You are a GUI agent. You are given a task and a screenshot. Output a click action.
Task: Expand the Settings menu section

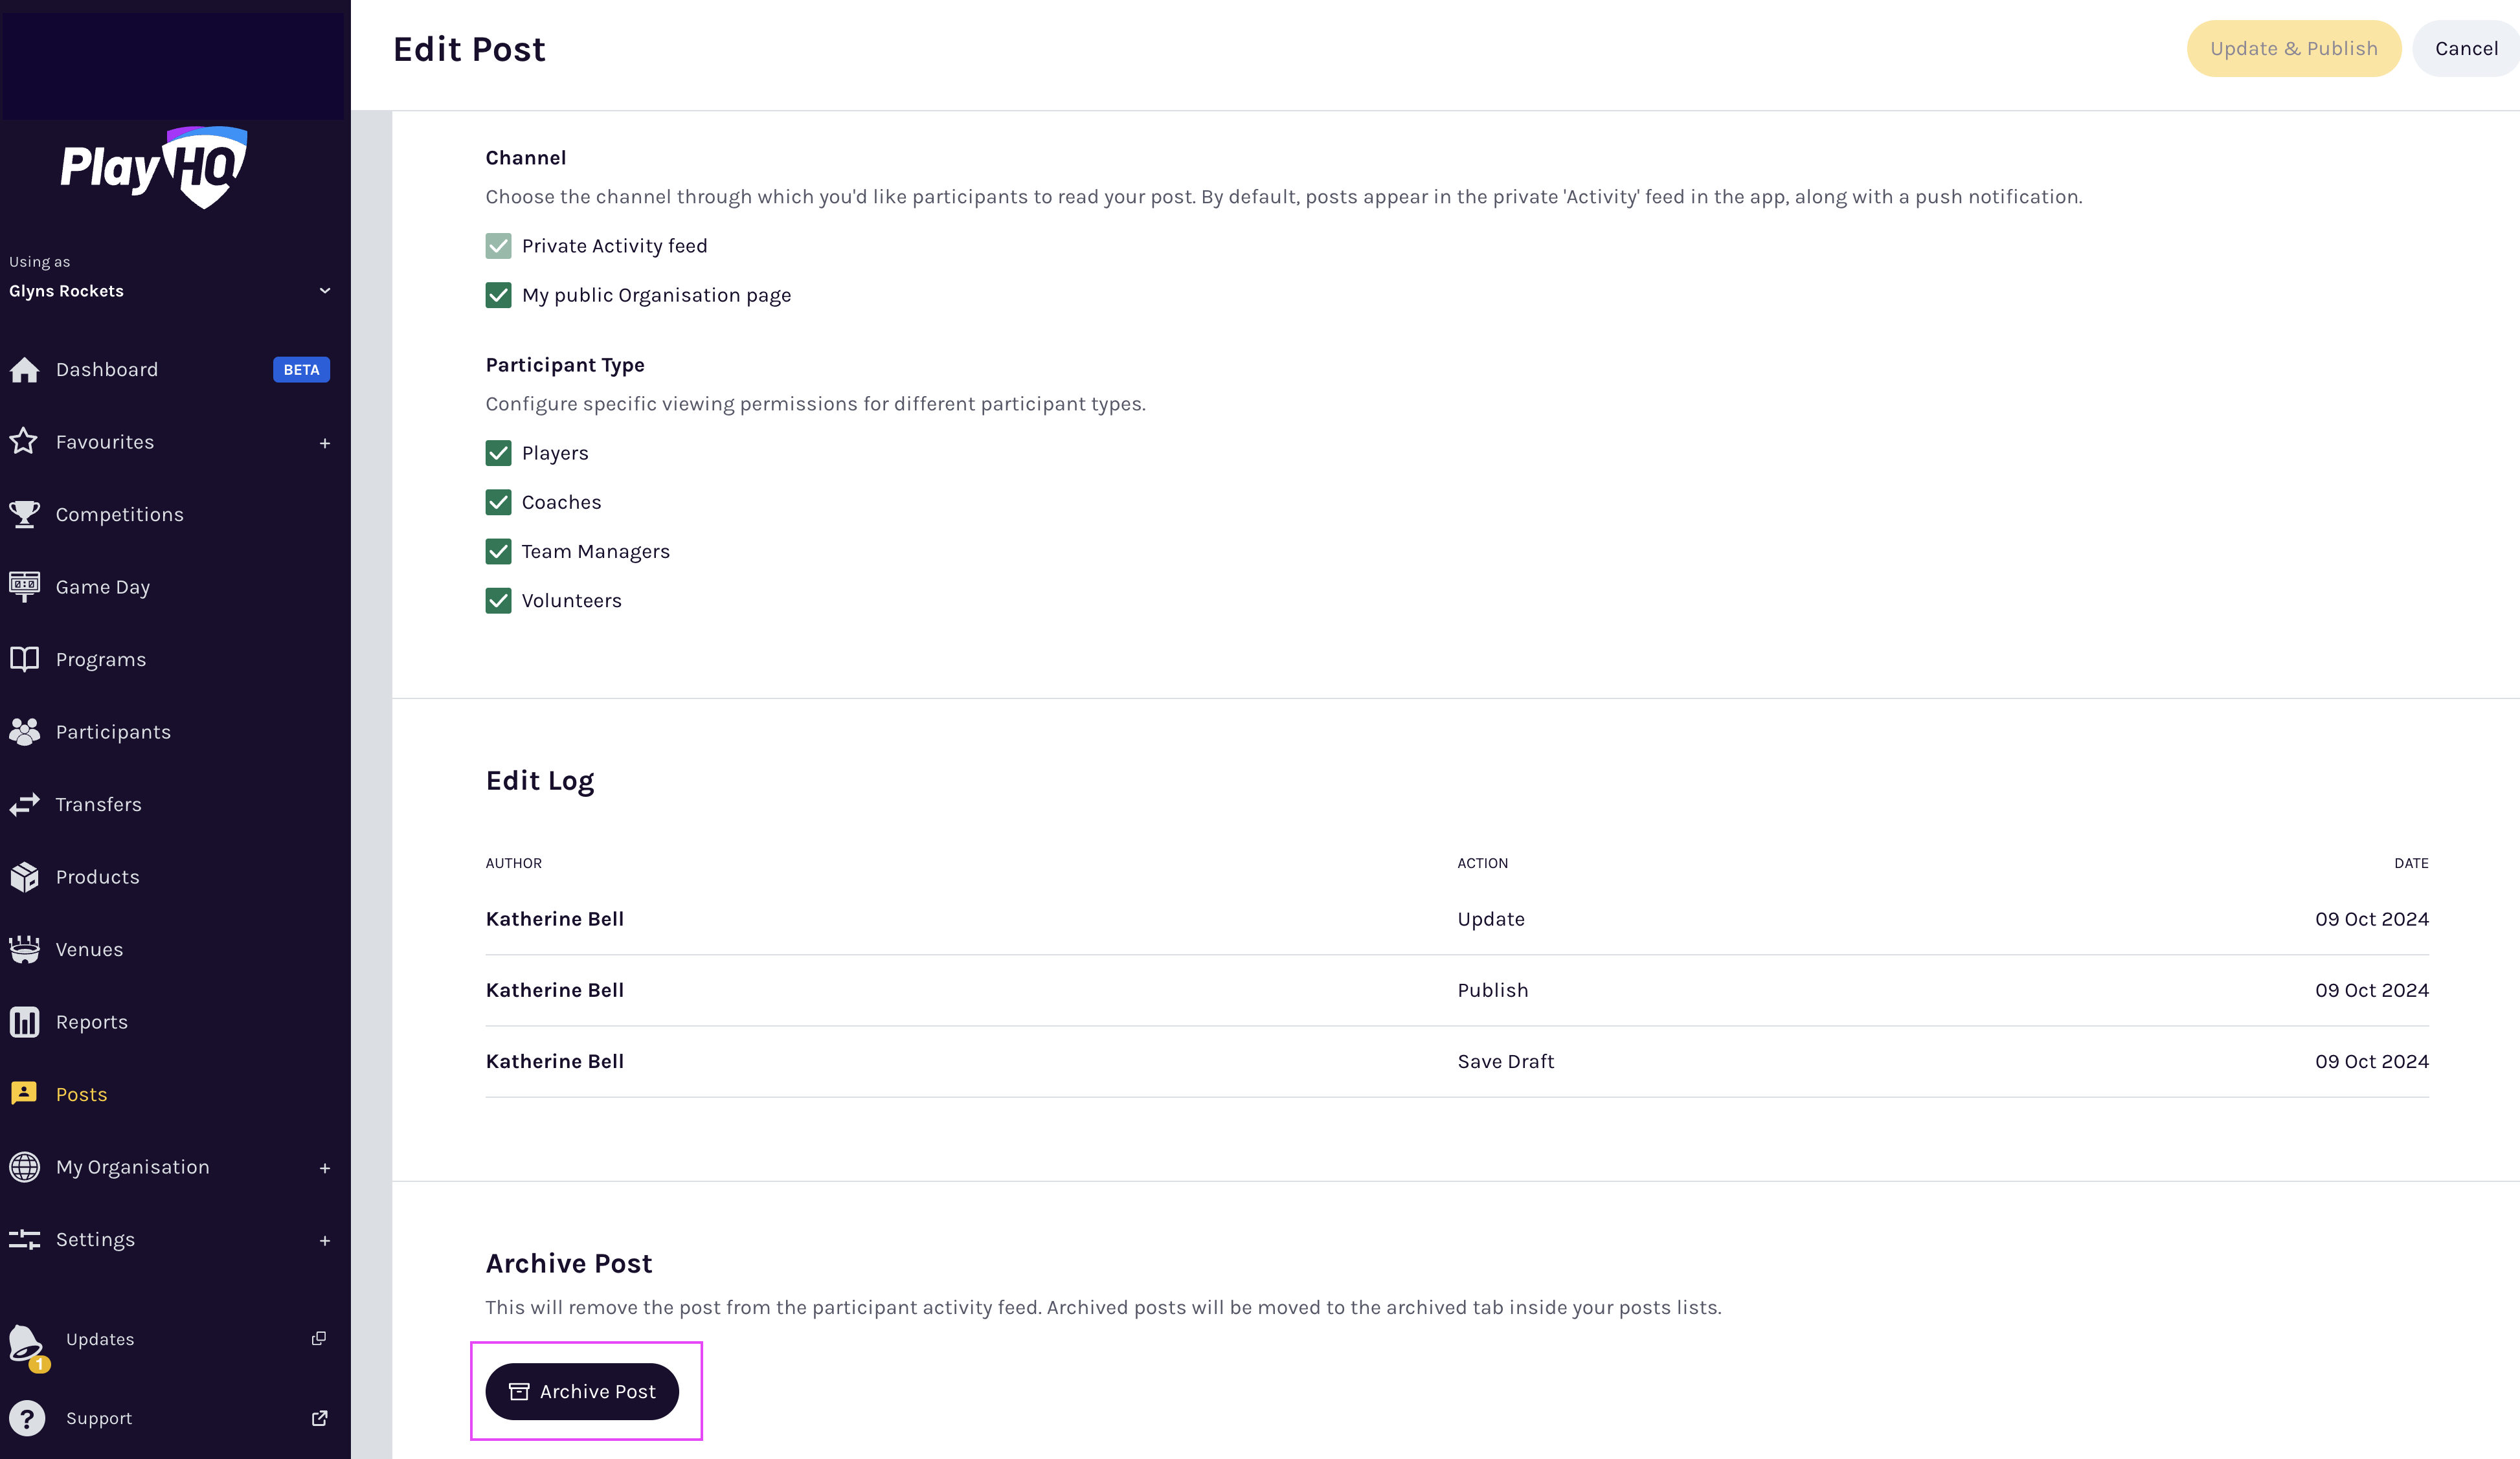(x=324, y=1240)
